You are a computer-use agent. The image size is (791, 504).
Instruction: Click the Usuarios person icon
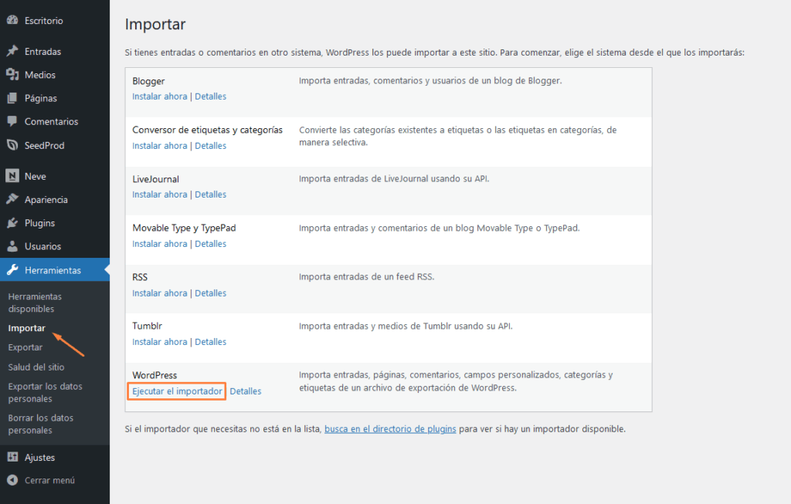click(x=12, y=246)
